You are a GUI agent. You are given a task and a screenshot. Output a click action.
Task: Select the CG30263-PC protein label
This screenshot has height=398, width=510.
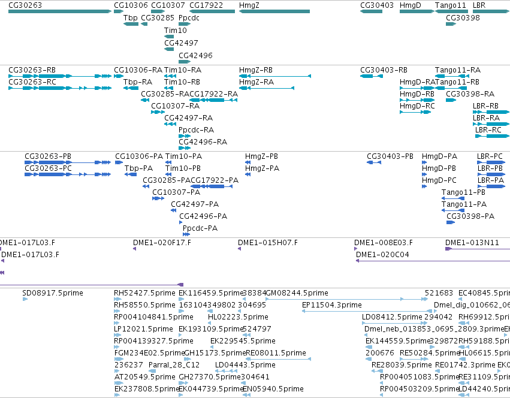[48, 168]
